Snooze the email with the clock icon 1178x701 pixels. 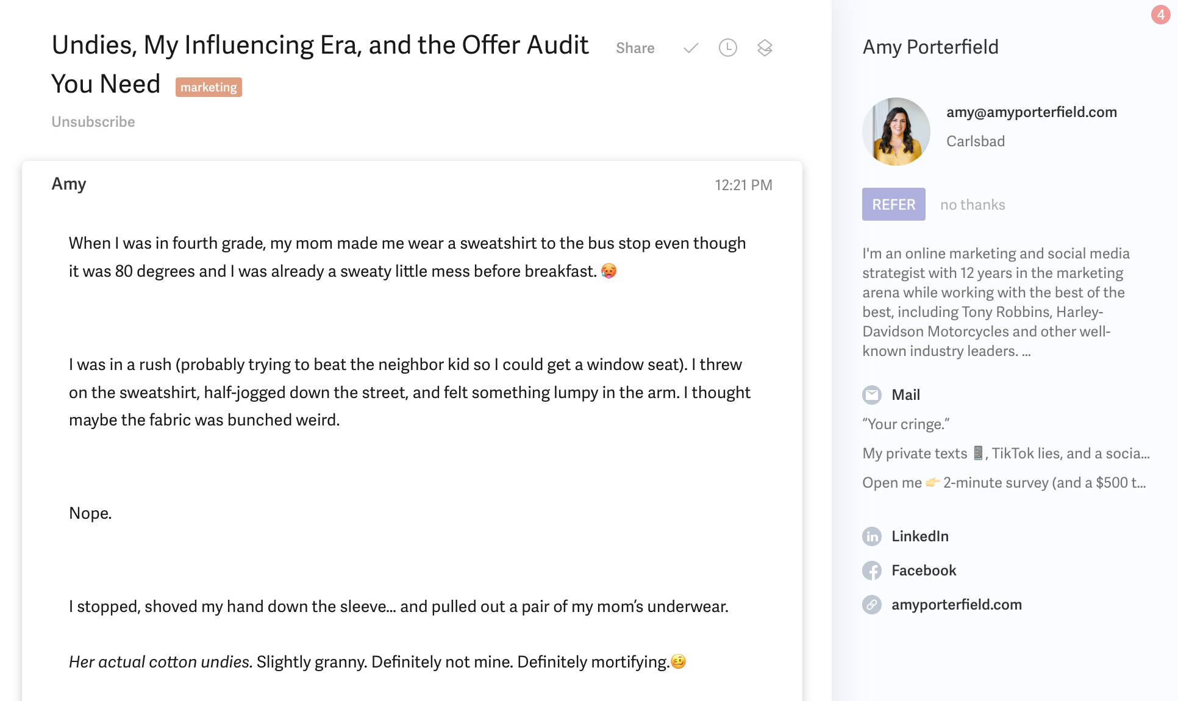(728, 48)
